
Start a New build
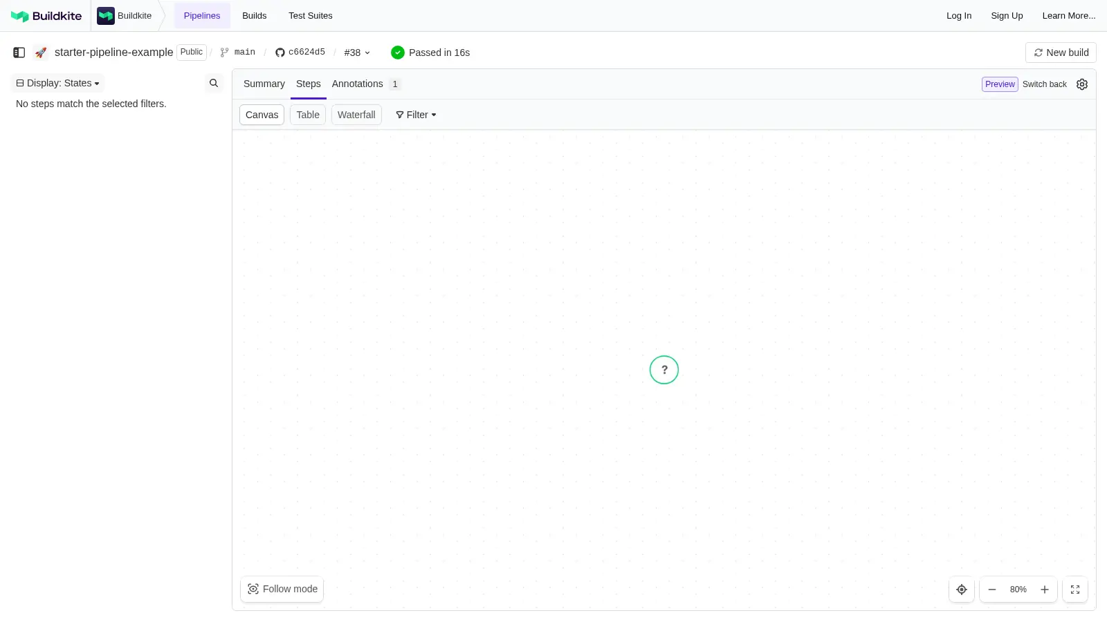click(x=1061, y=53)
